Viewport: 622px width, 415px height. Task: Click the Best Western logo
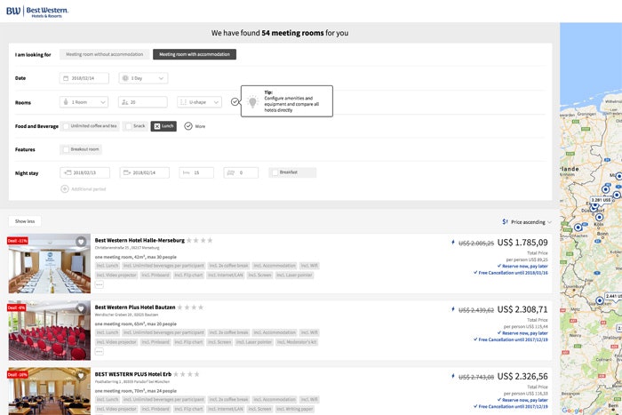(36, 11)
